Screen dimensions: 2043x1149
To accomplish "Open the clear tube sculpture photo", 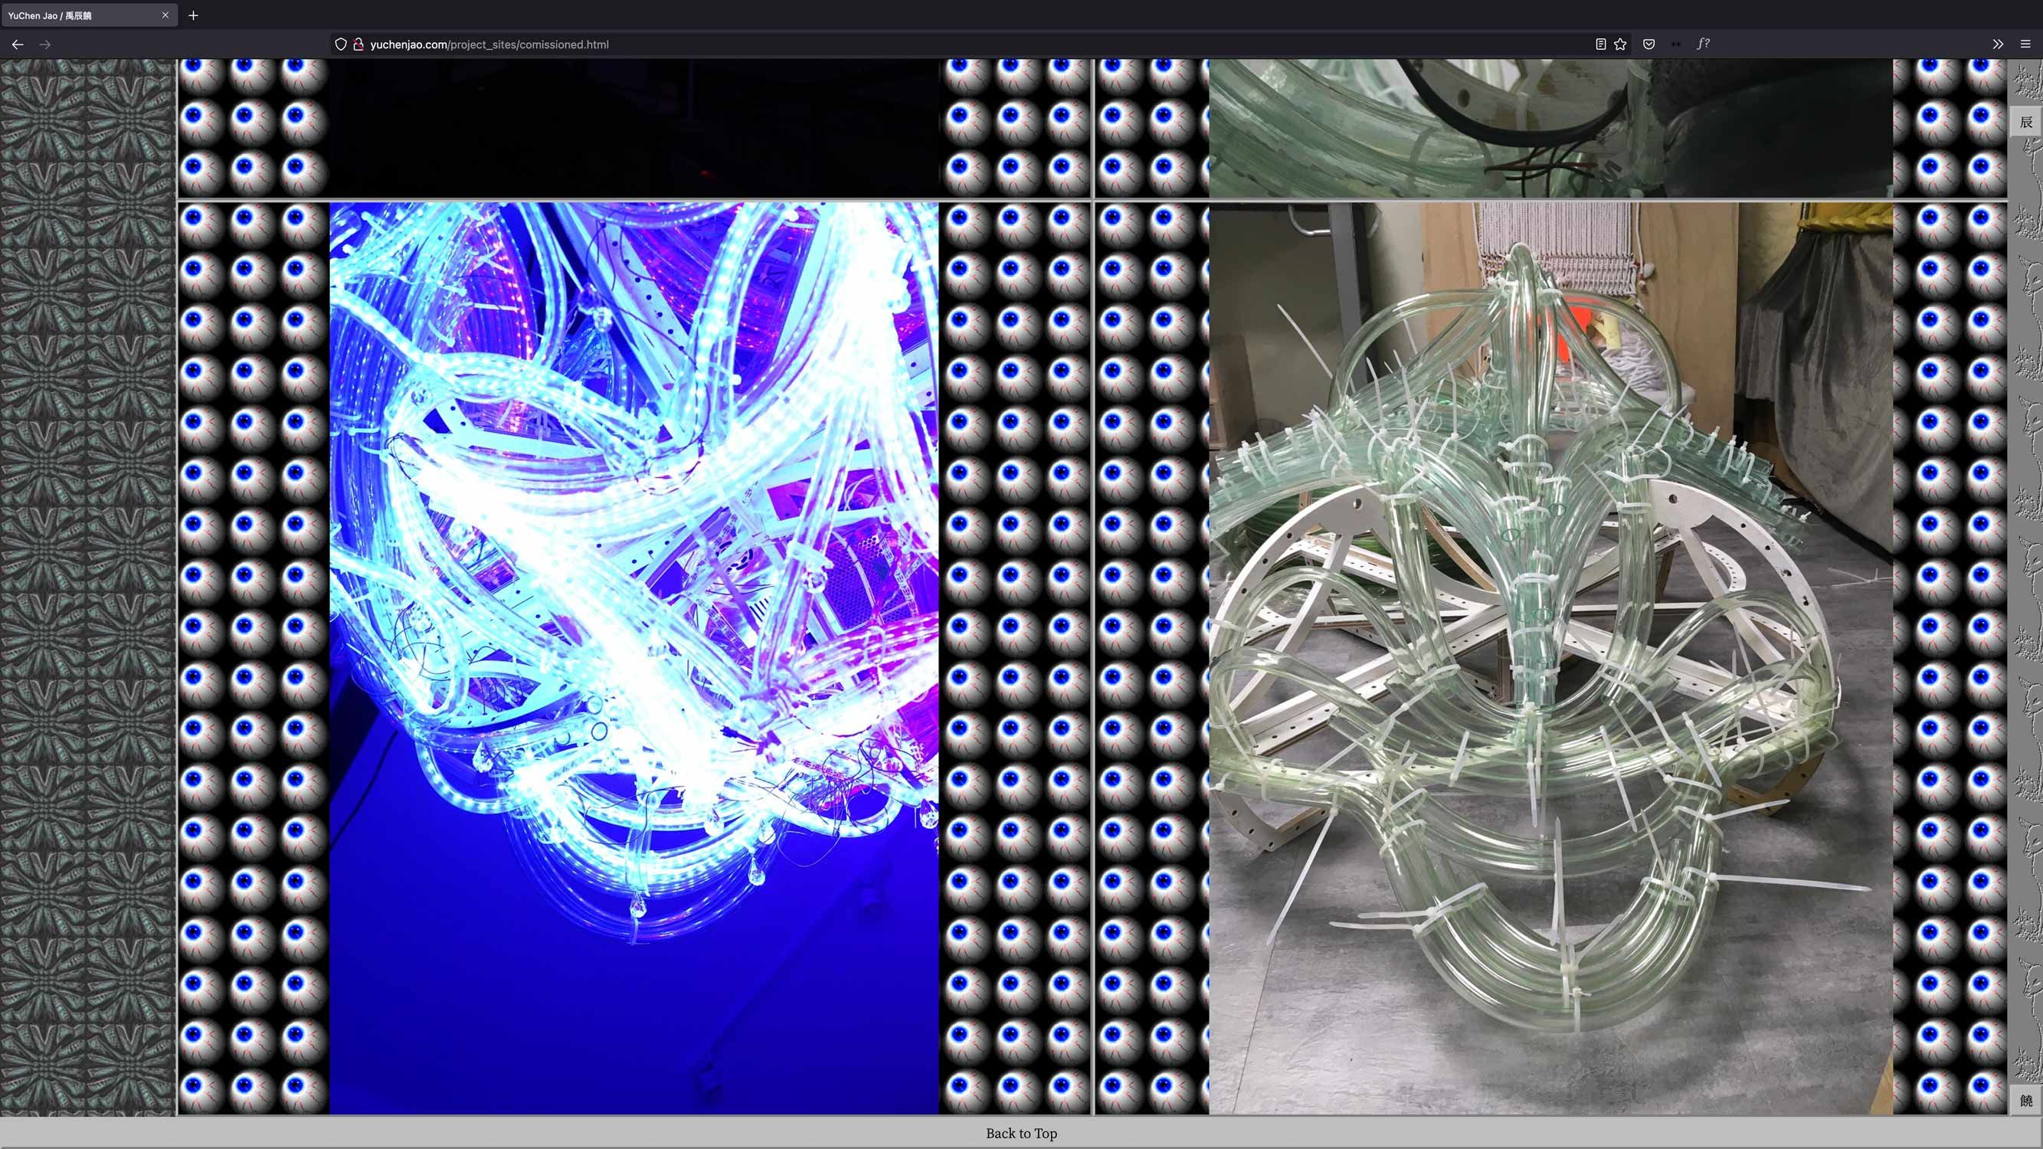I will pos(1550,658).
